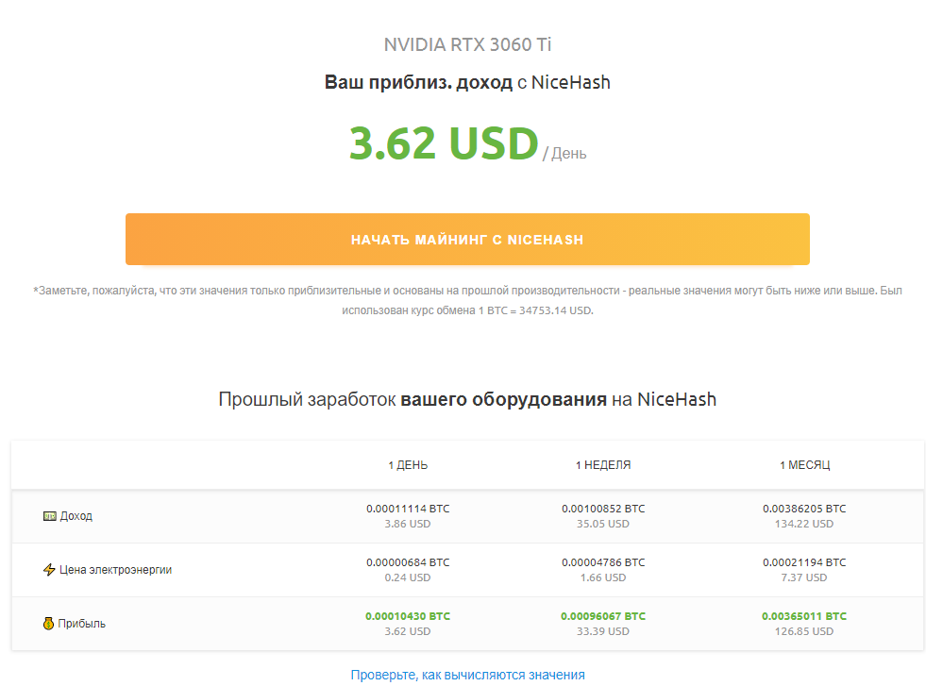Click the exchange rate note 1 BTC = 34753.14 USD
The image size is (926, 686).
[535, 310]
